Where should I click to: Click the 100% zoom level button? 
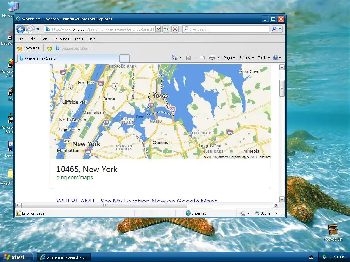263,213
